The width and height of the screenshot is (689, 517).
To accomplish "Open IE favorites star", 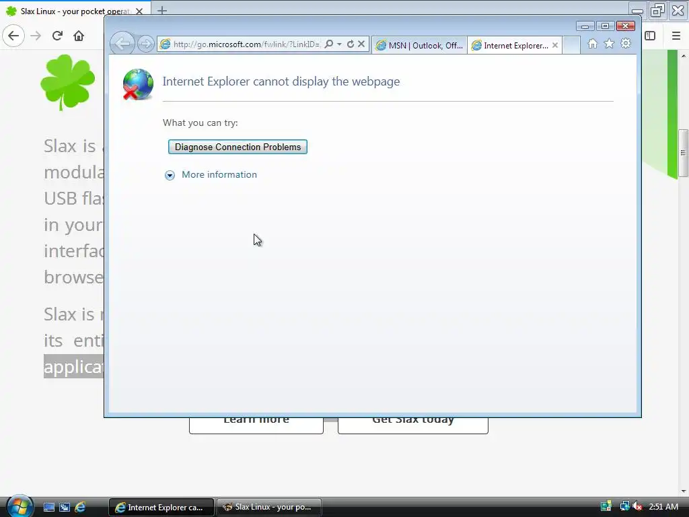I will pos(609,44).
